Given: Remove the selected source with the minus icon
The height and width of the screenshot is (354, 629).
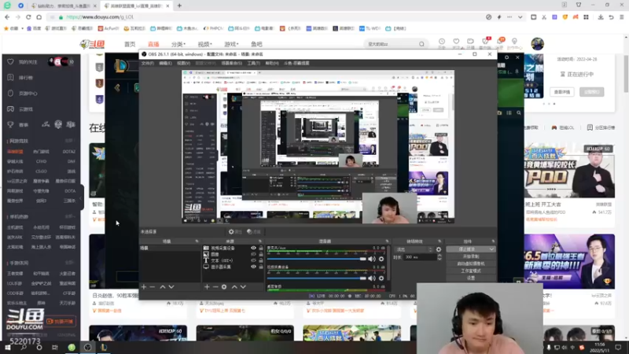Looking at the screenshot, I should coord(215,287).
